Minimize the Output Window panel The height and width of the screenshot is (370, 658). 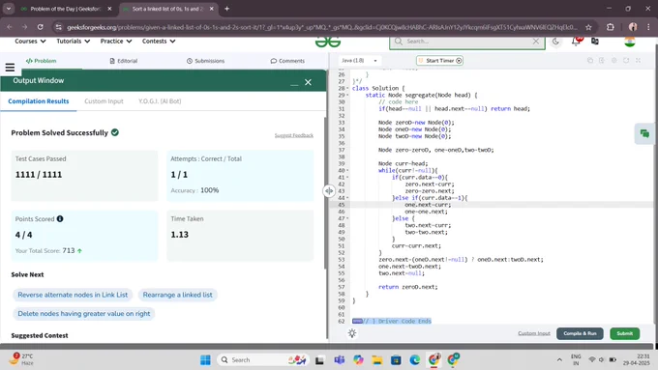point(294,84)
